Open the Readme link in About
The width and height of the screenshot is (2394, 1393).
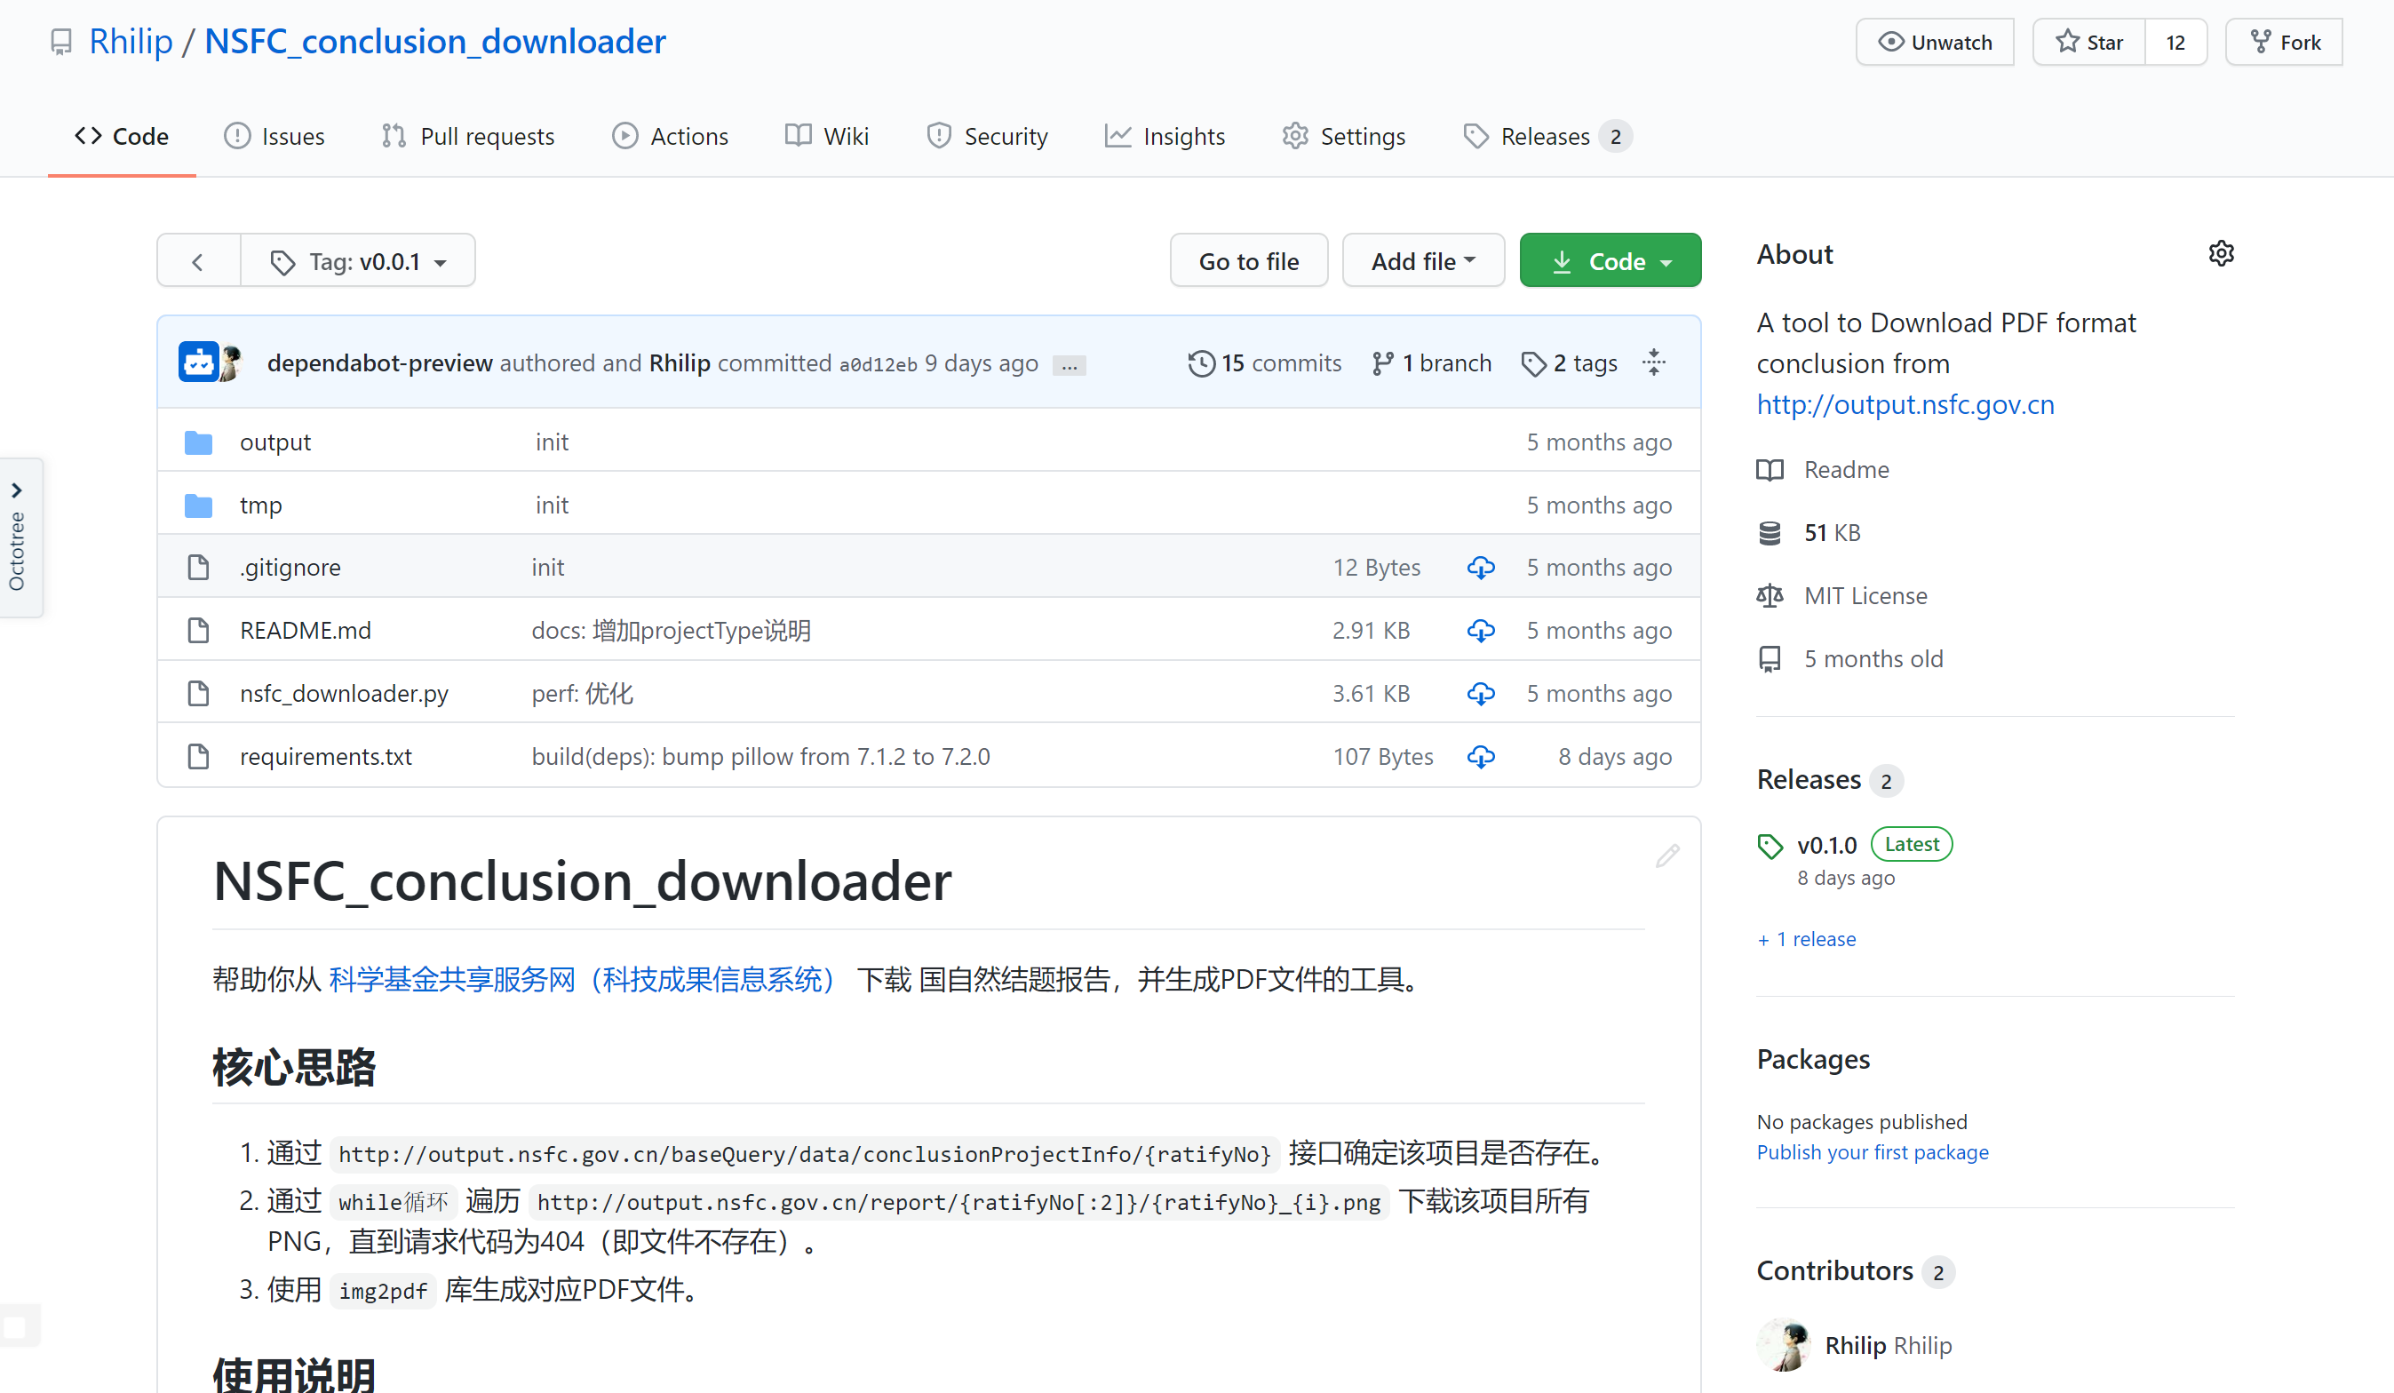point(1846,469)
